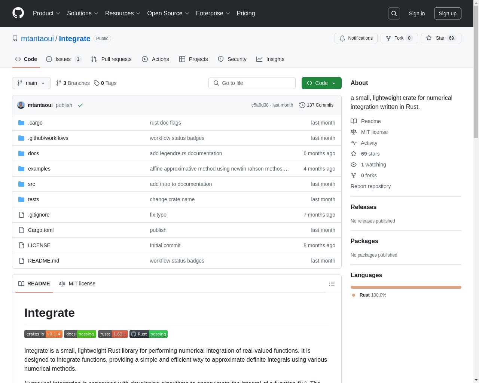The height and width of the screenshot is (383, 479).
Task: Expand the Resources menu
Action: [123, 13]
